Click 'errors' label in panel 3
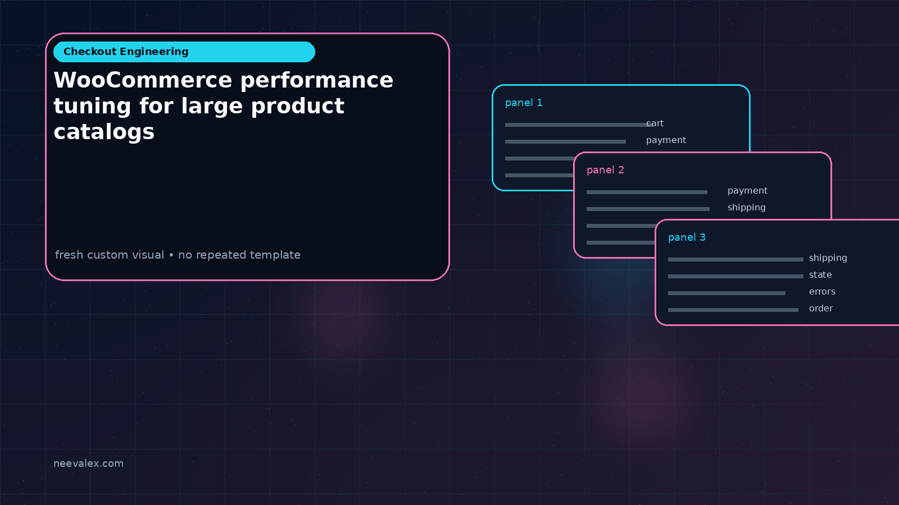This screenshot has width=899, height=505. (822, 292)
